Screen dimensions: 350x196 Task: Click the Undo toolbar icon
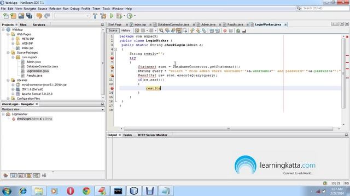click(39, 16)
